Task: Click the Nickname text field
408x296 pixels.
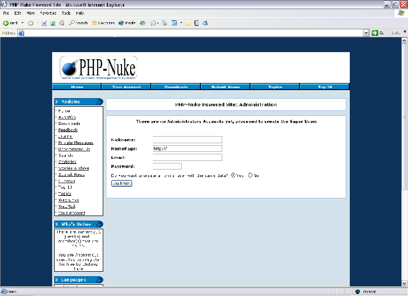Action: [187, 140]
